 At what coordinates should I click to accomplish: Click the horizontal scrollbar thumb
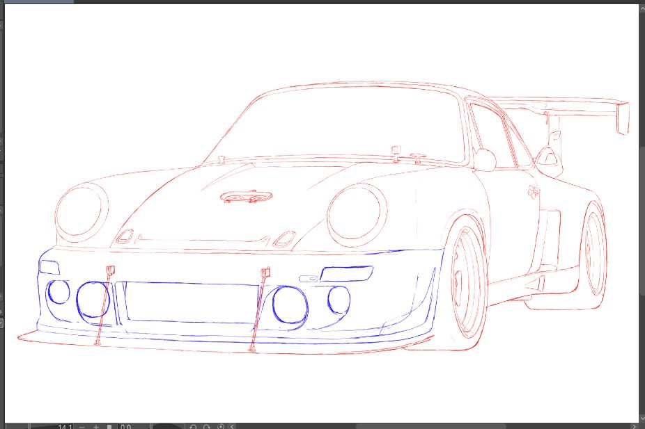pos(430,426)
